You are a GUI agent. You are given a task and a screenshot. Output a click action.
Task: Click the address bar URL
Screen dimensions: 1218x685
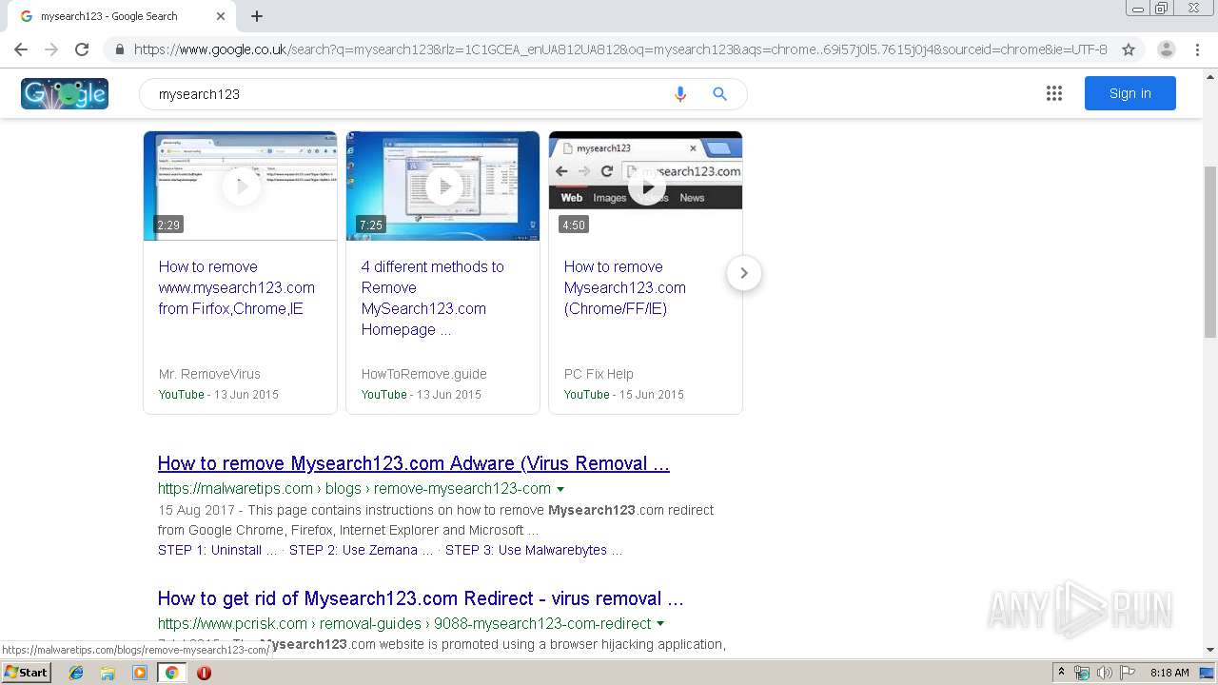(620, 49)
